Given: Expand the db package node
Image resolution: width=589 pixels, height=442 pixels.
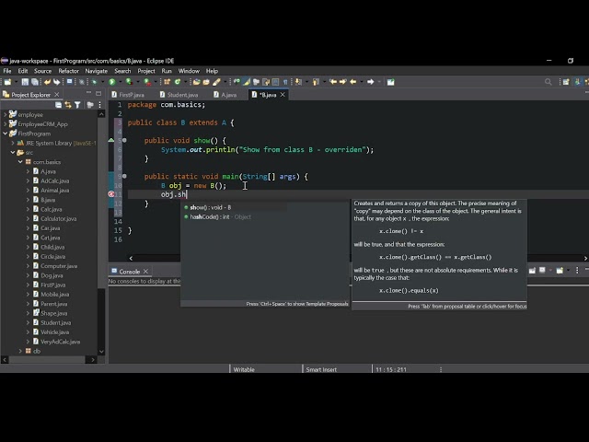Looking at the screenshot, I should tap(20, 351).
